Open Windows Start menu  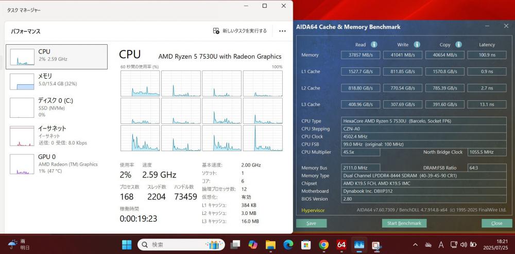click(x=127, y=245)
